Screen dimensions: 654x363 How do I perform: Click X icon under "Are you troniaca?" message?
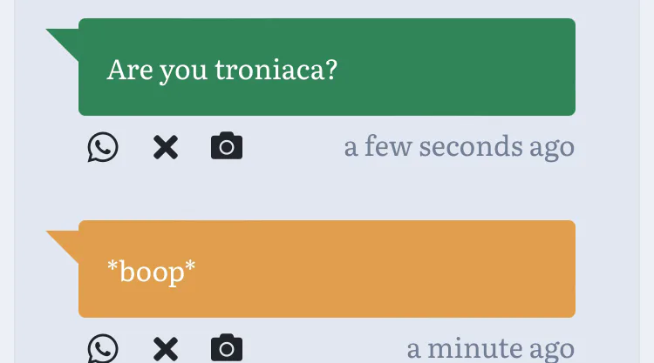point(165,147)
